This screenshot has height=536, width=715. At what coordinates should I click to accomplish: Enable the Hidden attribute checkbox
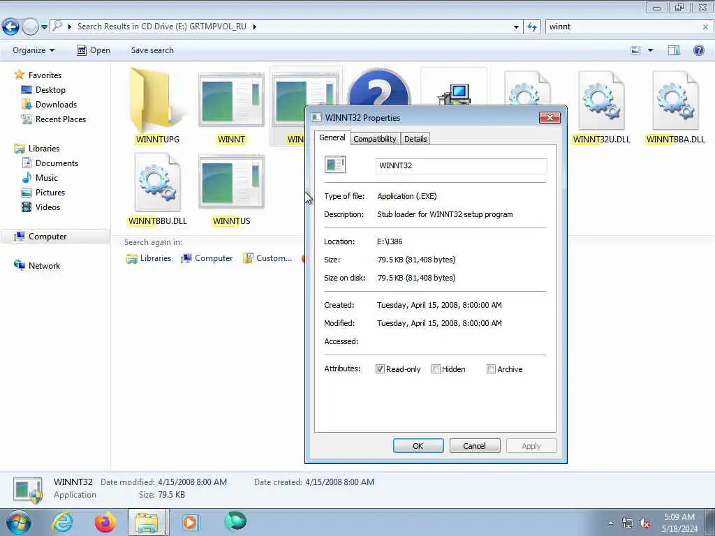436,369
